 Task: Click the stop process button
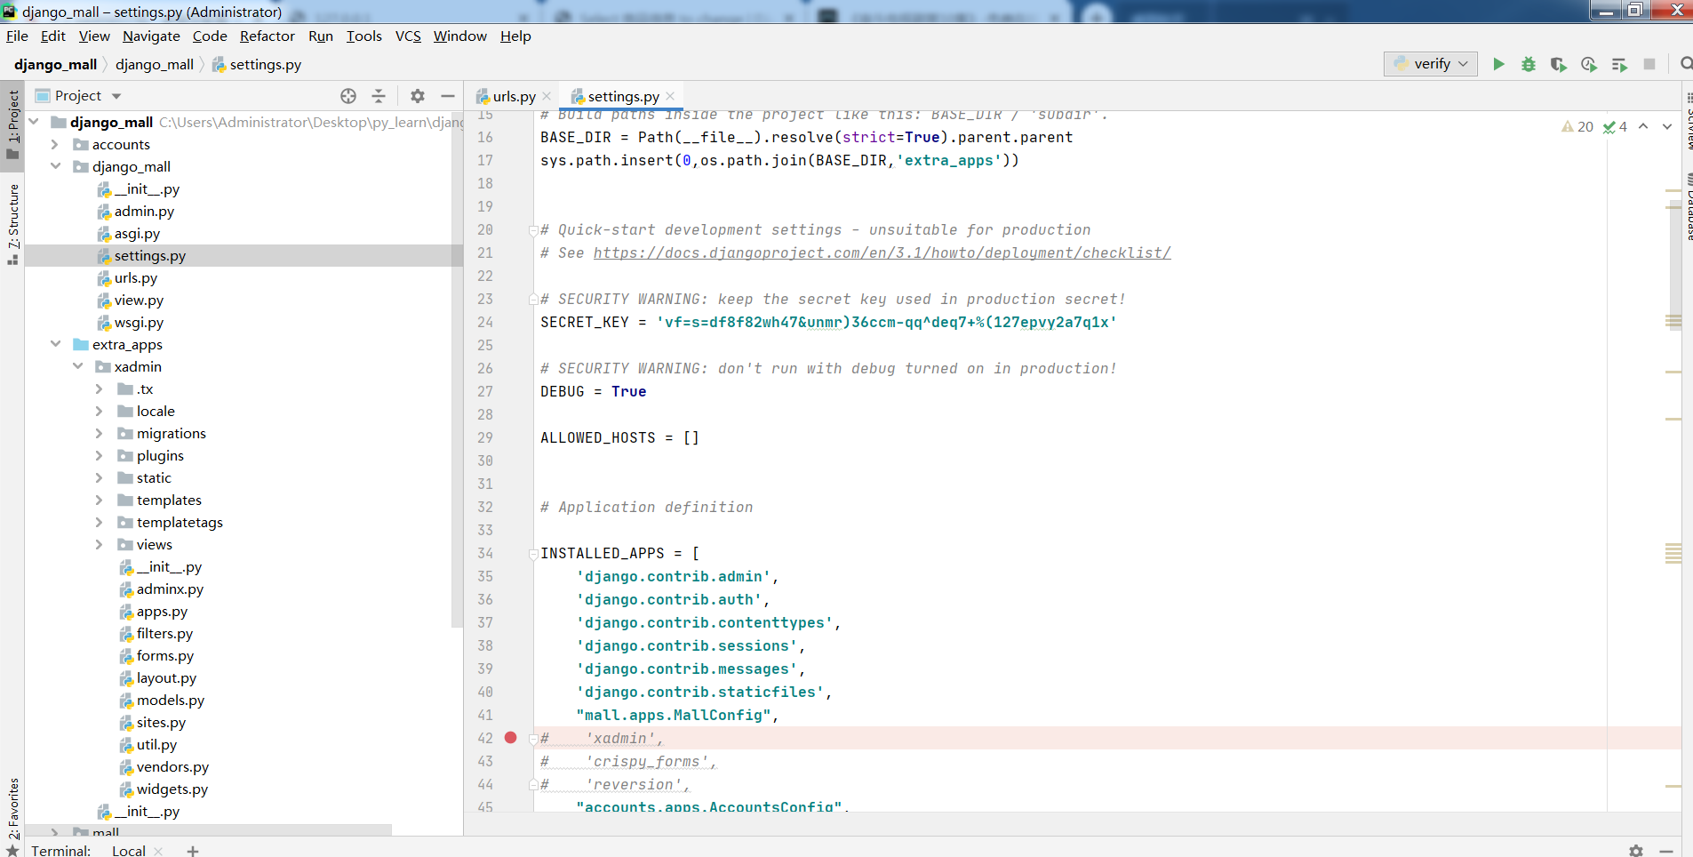pos(1649,64)
